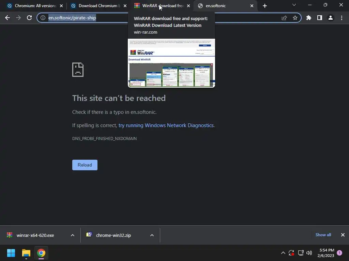
Task: Click the blue Reload button
Action: click(85, 165)
